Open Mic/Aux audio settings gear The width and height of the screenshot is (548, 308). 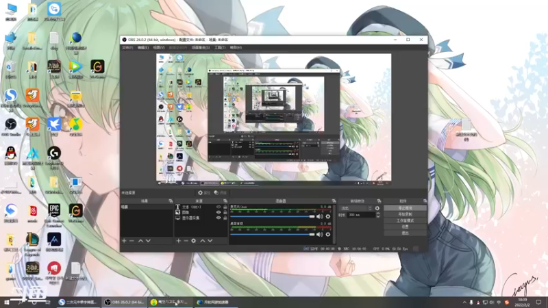coord(328,216)
